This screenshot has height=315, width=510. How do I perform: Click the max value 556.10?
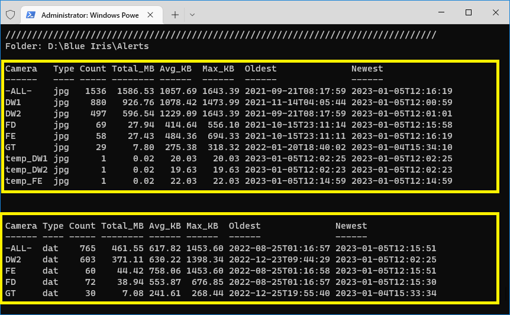(x=224, y=125)
